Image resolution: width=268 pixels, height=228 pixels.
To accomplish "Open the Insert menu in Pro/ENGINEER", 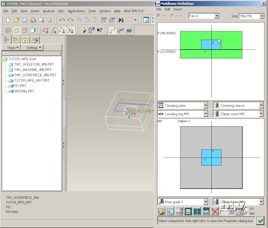I will 35,11.
